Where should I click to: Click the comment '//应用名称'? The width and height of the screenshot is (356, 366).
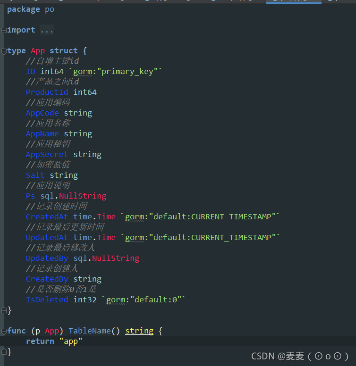click(48, 123)
